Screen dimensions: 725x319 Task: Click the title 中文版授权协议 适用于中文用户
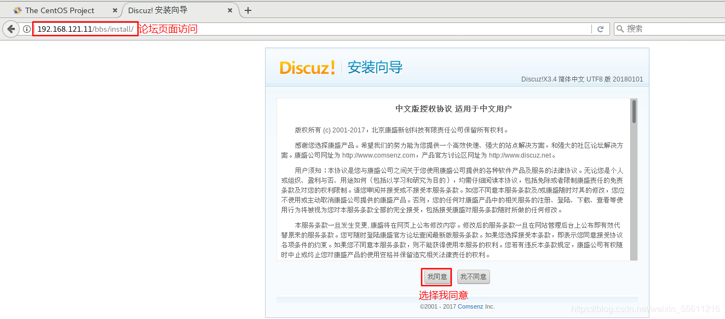point(453,109)
